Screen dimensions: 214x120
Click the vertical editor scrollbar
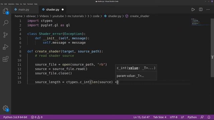(212, 48)
